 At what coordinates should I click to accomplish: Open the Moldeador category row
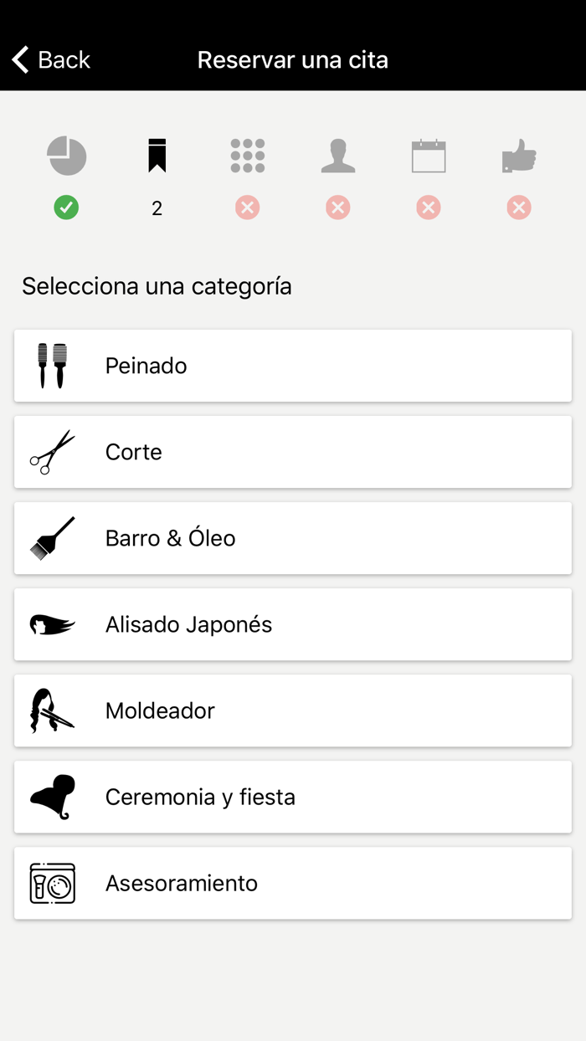(x=293, y=710)
